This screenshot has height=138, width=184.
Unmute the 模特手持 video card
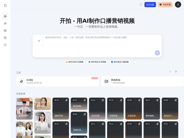(67, 100)
